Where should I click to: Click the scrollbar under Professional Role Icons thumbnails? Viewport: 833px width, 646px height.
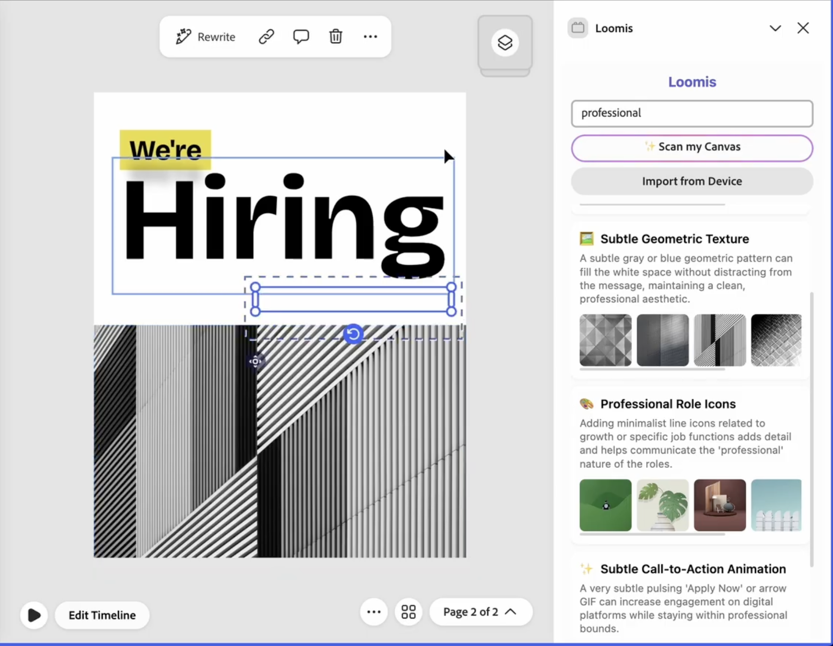(652, 534)
